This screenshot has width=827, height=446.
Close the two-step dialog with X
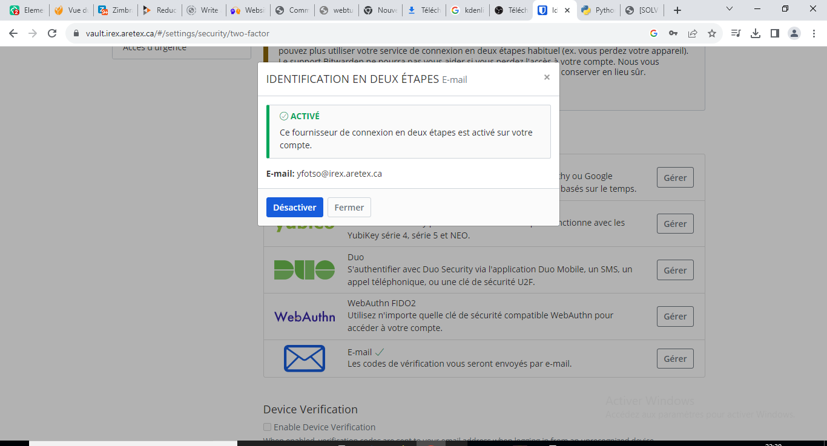coord(547,77)
